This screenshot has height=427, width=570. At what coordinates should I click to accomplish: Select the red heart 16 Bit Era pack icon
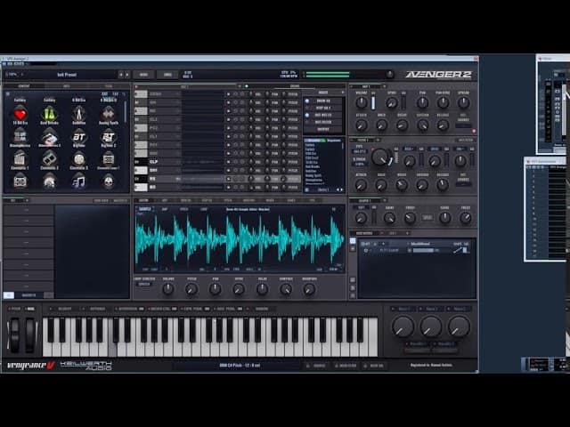(20, 114)
